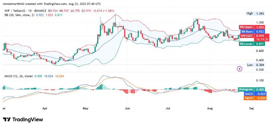Image resolution: width=273 pixels, height=127 pixels.
Task: Click the BB upper value 1.033 in legend
Action: pyautogui.click(x=49, y=15)
